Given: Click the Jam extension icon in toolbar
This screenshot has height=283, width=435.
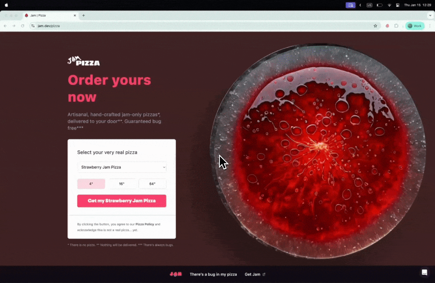Looking at the screenshot, I should (x=387, y=26).
